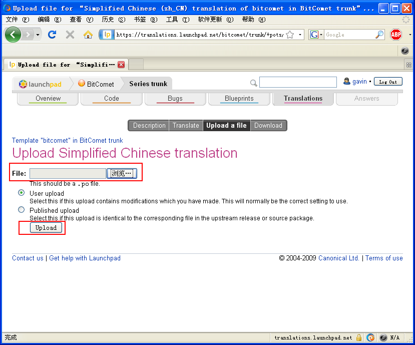Click the File input field
This screenshot has width=415, height=345.
(67, 173)
